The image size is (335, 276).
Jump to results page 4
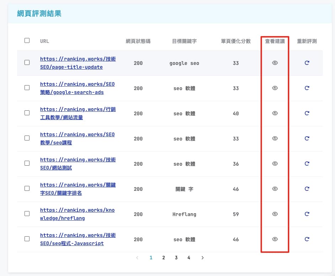point(189,258)
